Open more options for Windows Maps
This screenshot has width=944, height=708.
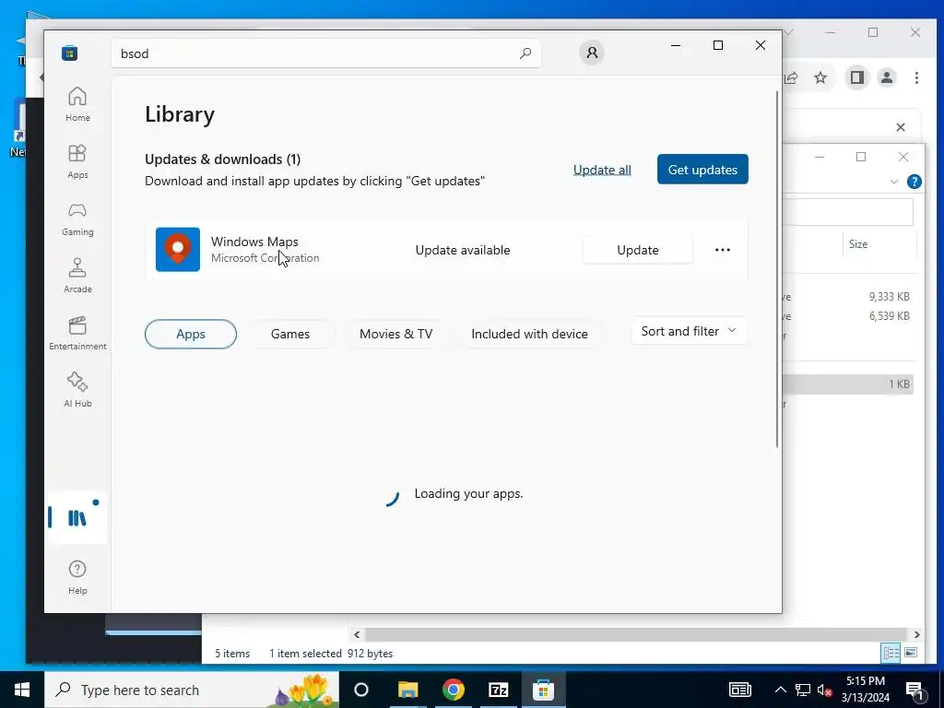[x=723, y=250]
